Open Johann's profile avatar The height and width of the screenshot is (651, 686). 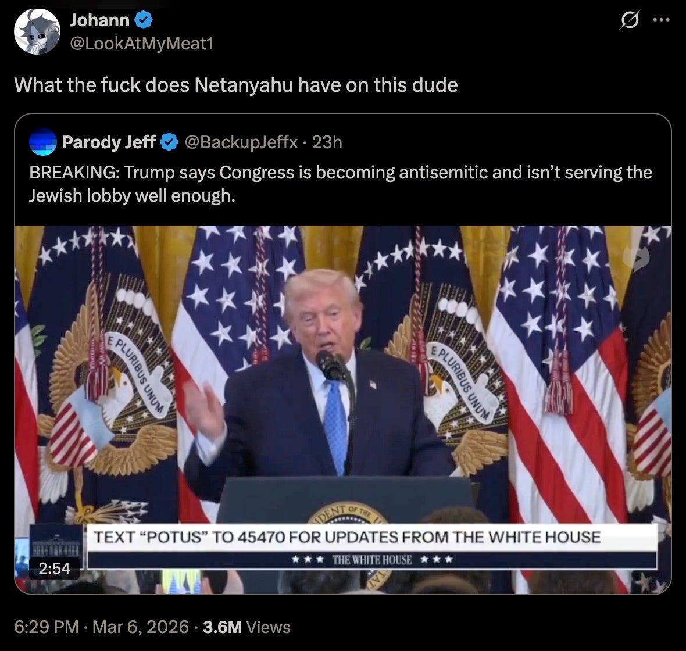click(x=37, y=31)
